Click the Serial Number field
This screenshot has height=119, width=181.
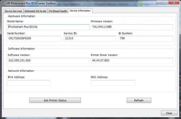(x=34, y=39)
